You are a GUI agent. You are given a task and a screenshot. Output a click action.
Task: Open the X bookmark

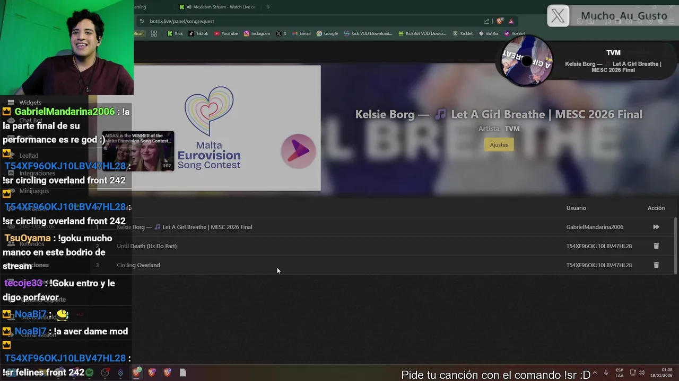pos(281,33)
